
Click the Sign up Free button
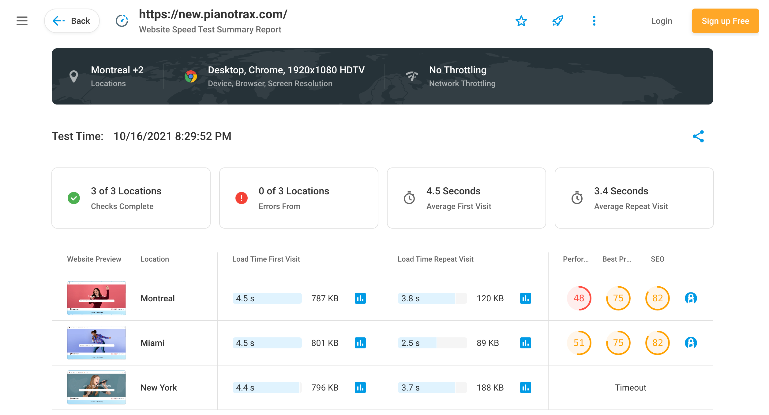(x=725, y=21)
